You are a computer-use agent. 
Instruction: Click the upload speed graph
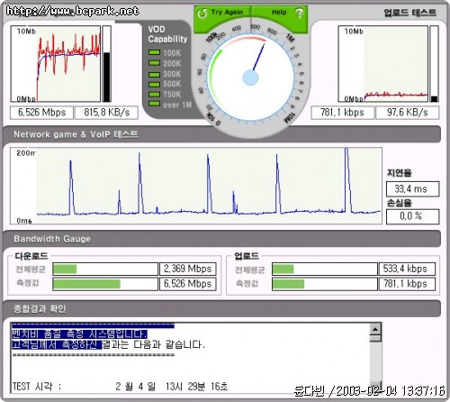pos(383,64)
